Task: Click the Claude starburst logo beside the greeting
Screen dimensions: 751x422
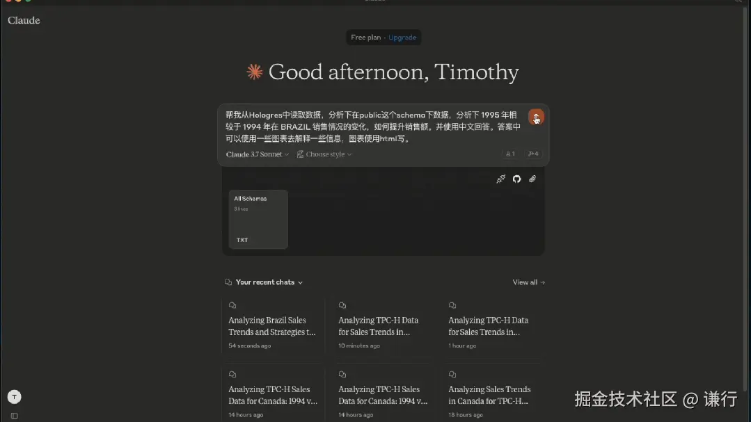Action: (x=254, y=72)
